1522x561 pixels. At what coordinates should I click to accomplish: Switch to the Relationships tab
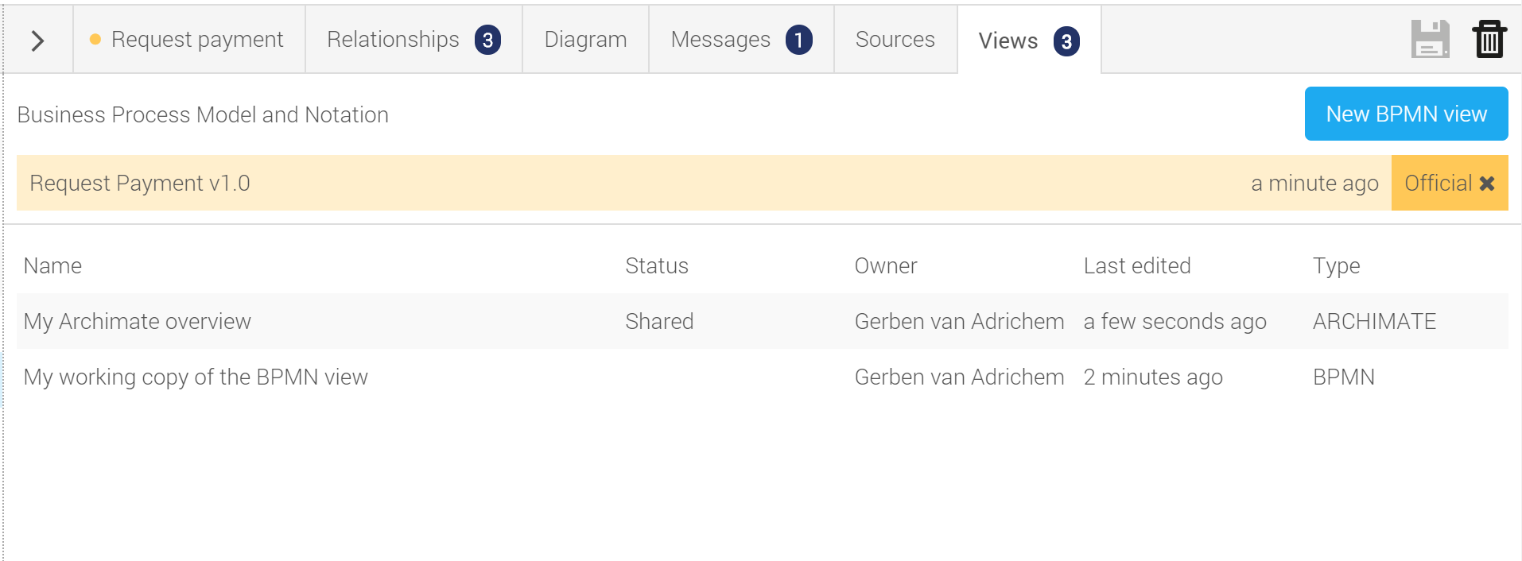point(414,39)
